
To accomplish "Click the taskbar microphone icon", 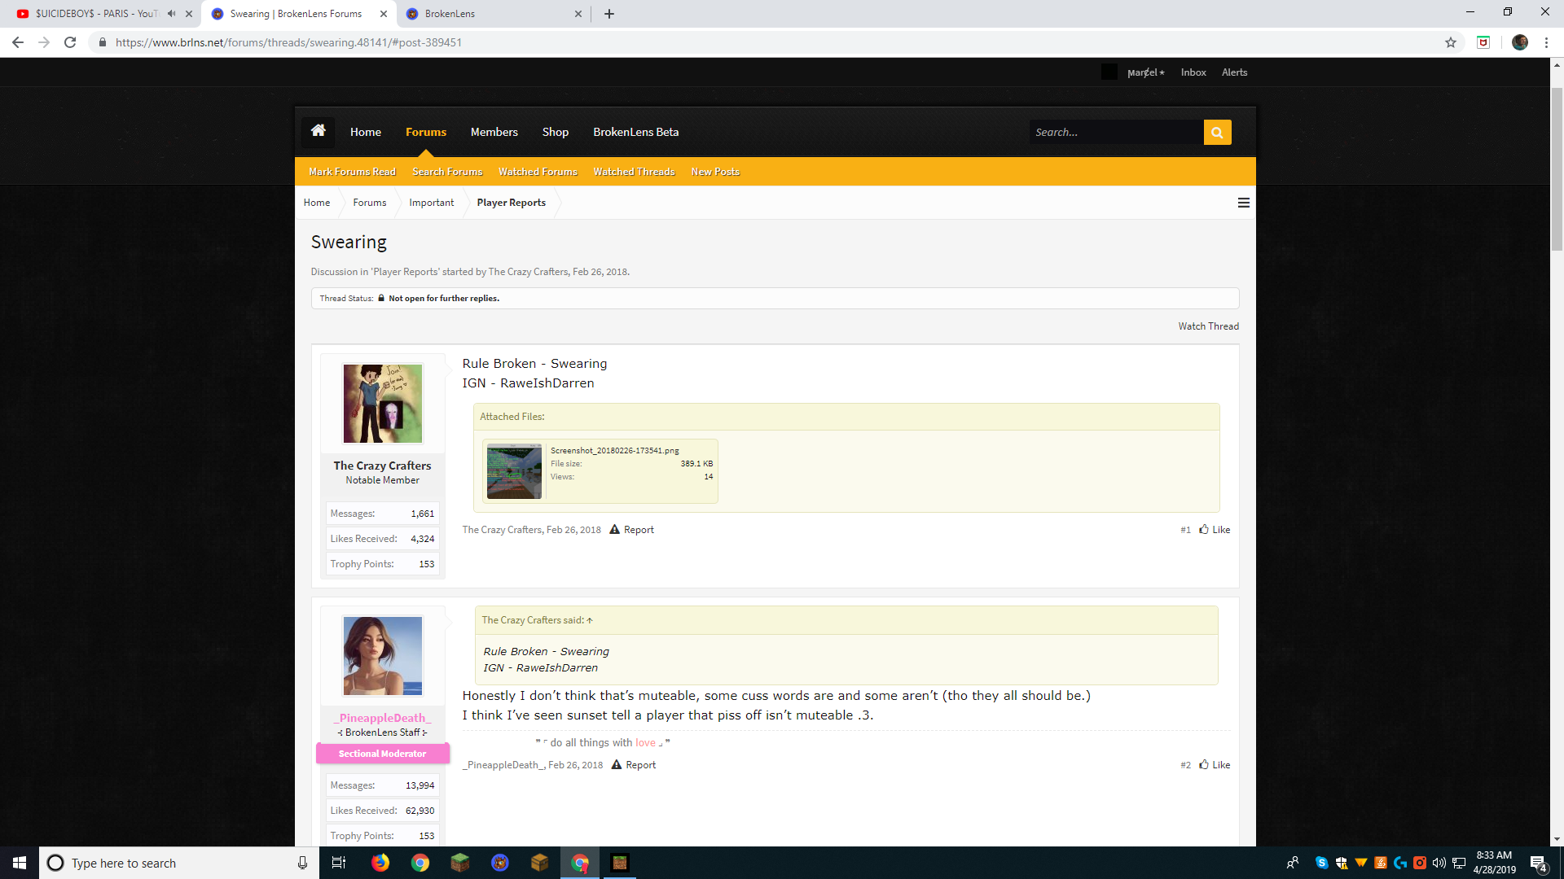I will click(x=302, y=863).
